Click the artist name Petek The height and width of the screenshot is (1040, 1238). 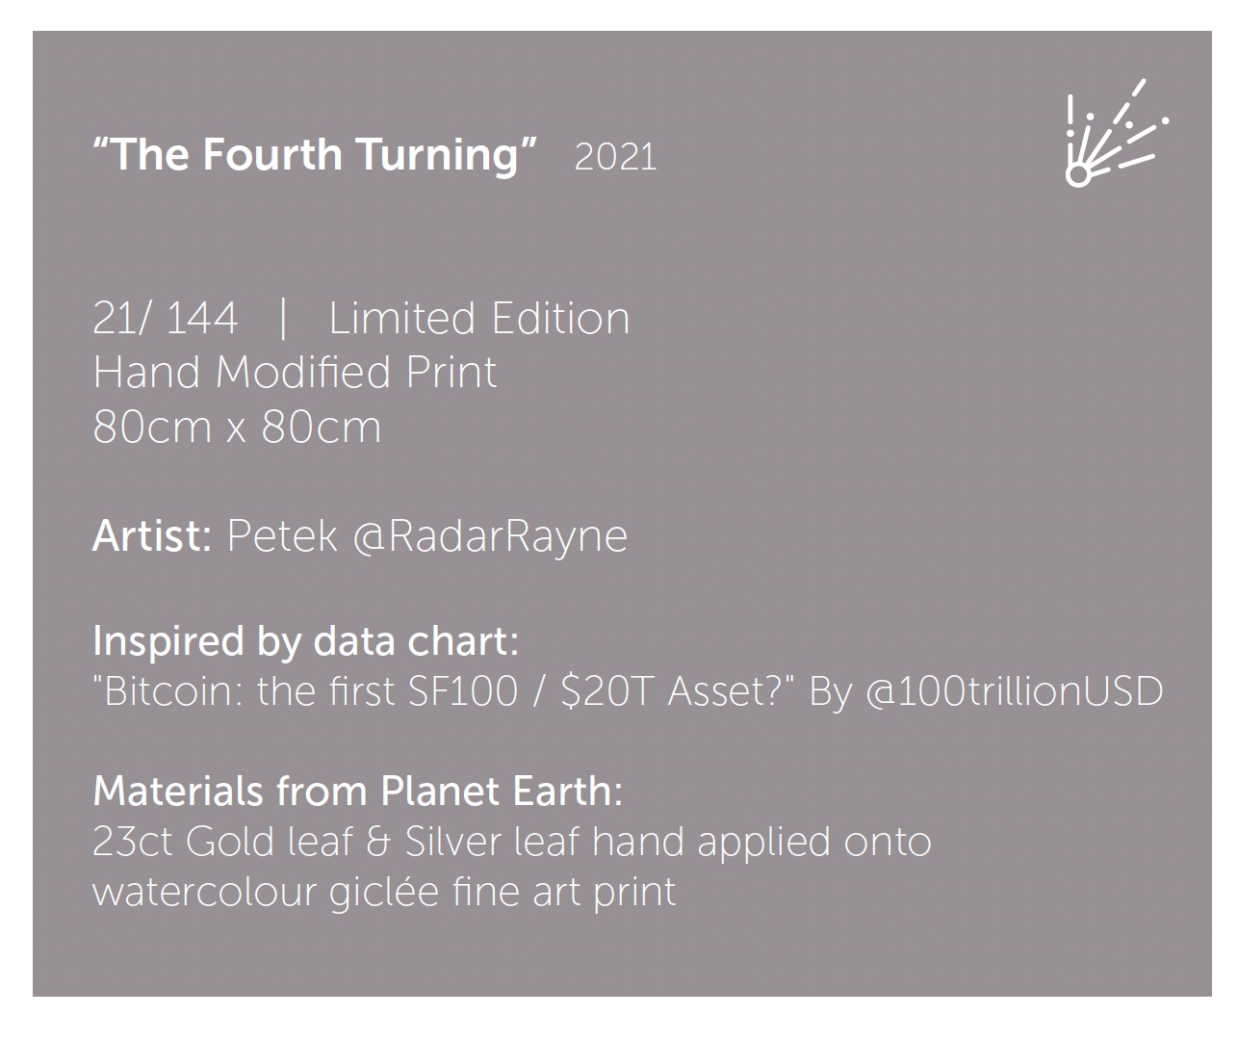(x=282, y=535)
